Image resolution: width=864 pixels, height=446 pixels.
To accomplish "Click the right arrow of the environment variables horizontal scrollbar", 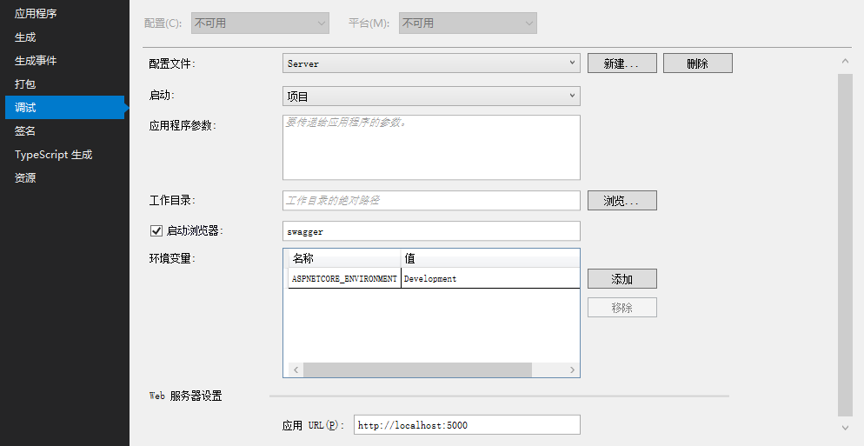I will point(572,370).
